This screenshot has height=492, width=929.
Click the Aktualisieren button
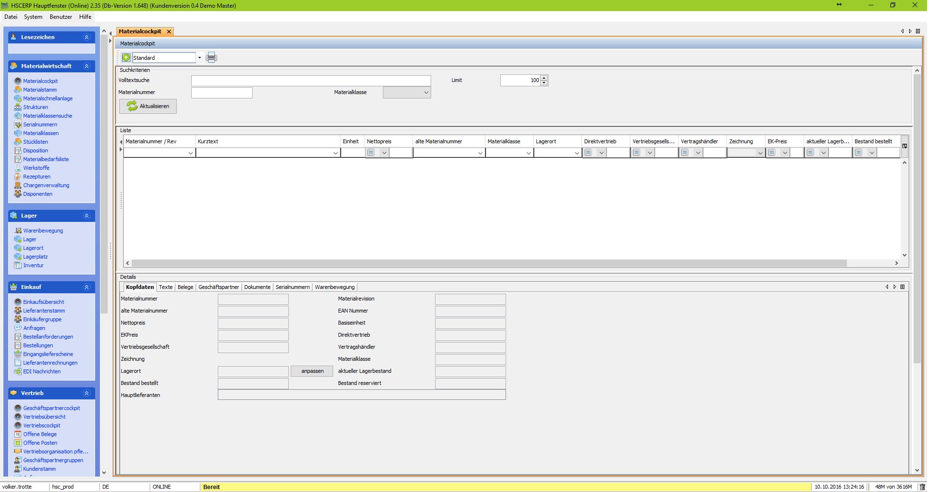(148, 106)
